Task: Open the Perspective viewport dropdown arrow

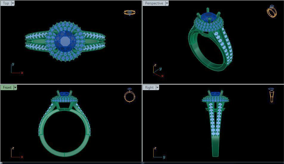Action: pos(167,3)
